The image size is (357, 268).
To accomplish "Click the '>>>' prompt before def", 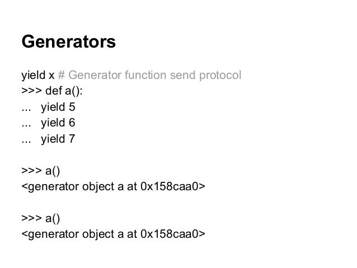I will 32,91.
